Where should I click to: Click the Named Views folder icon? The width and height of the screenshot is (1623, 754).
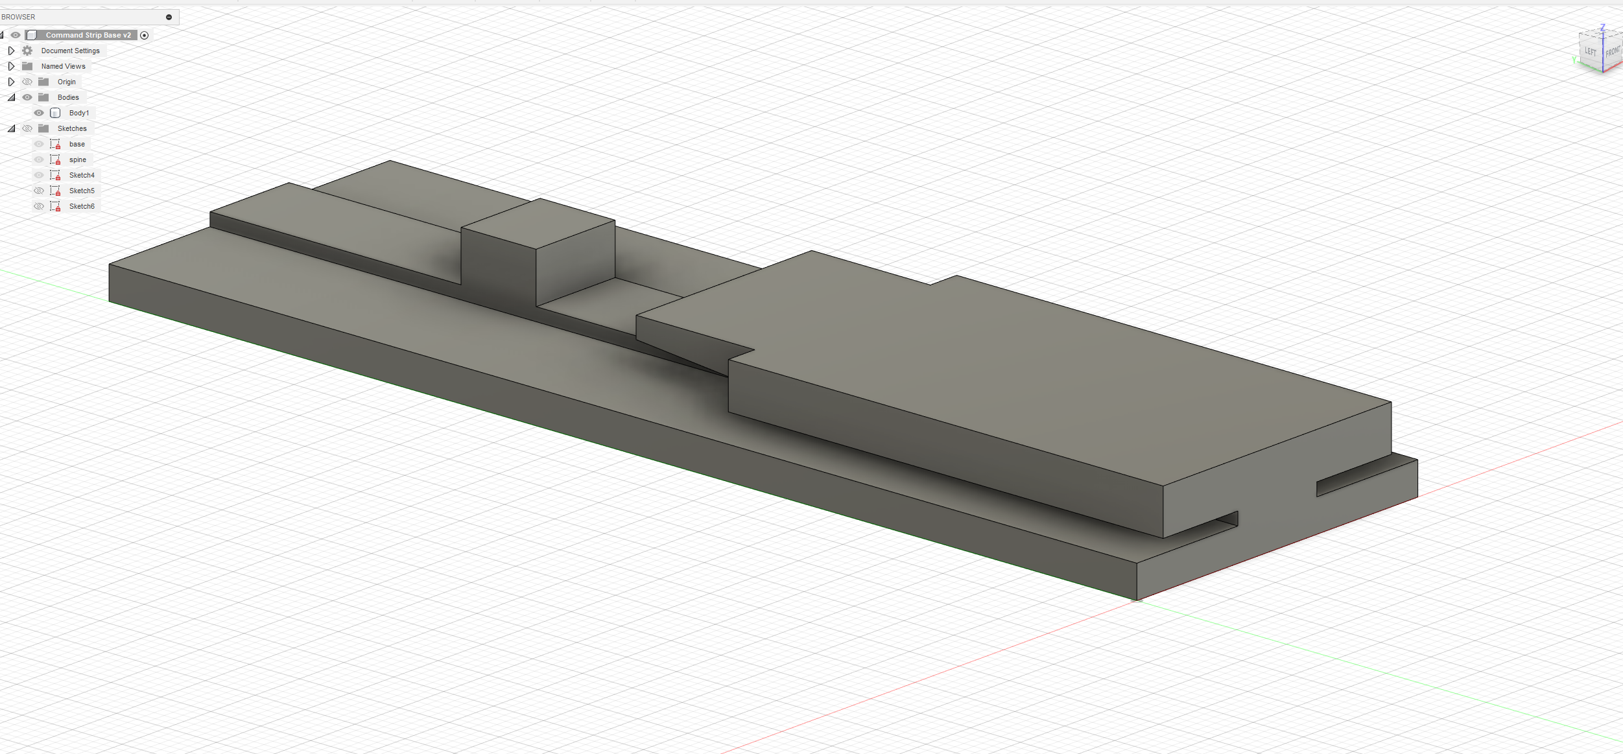27,66
